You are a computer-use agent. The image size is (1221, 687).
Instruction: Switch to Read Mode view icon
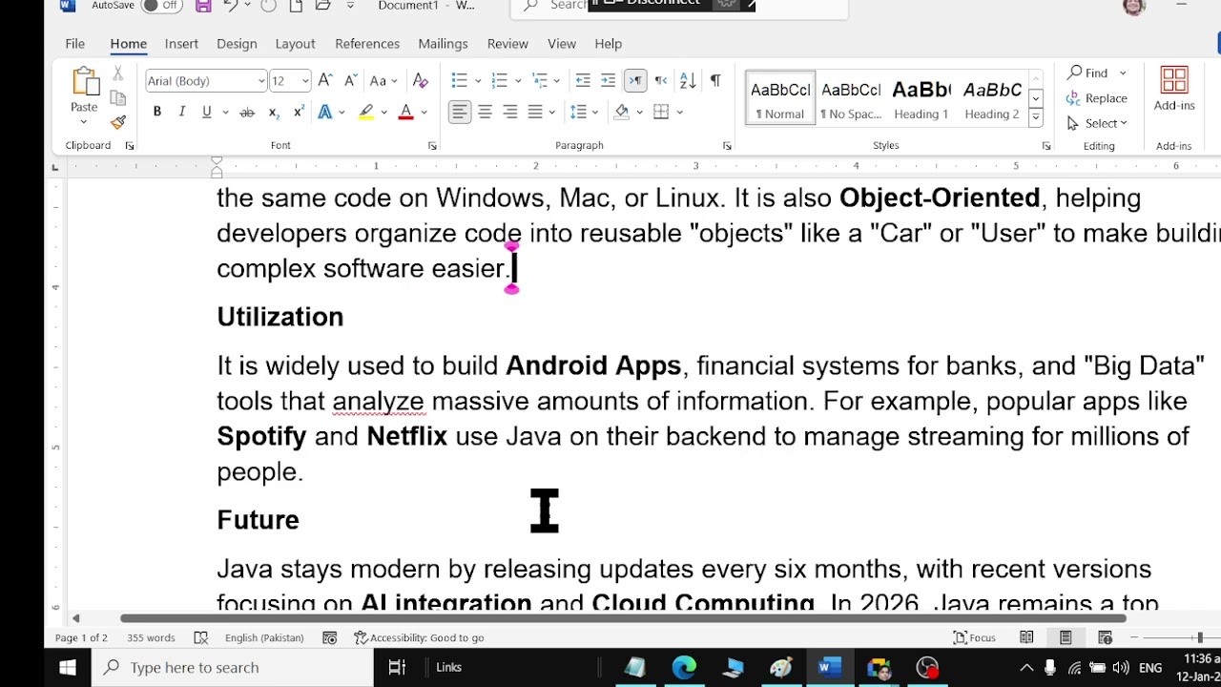[1026, 637]
